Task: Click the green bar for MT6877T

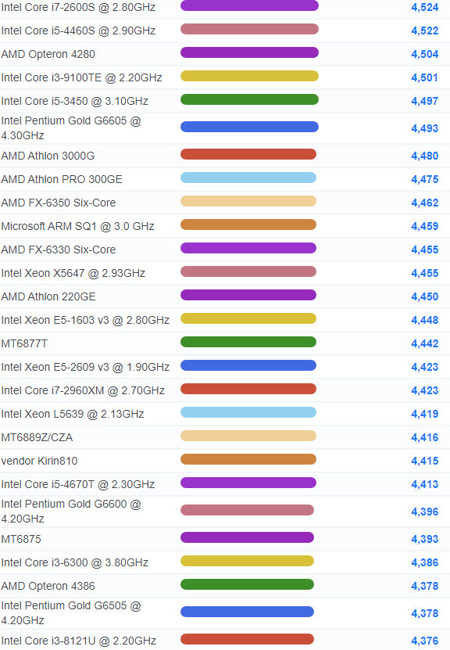Action: [248, 342]
